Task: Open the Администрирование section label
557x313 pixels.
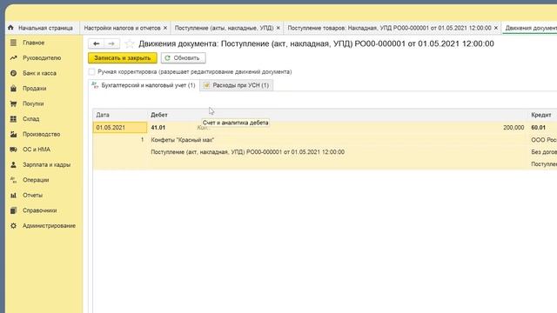Action: click(49, 226)
